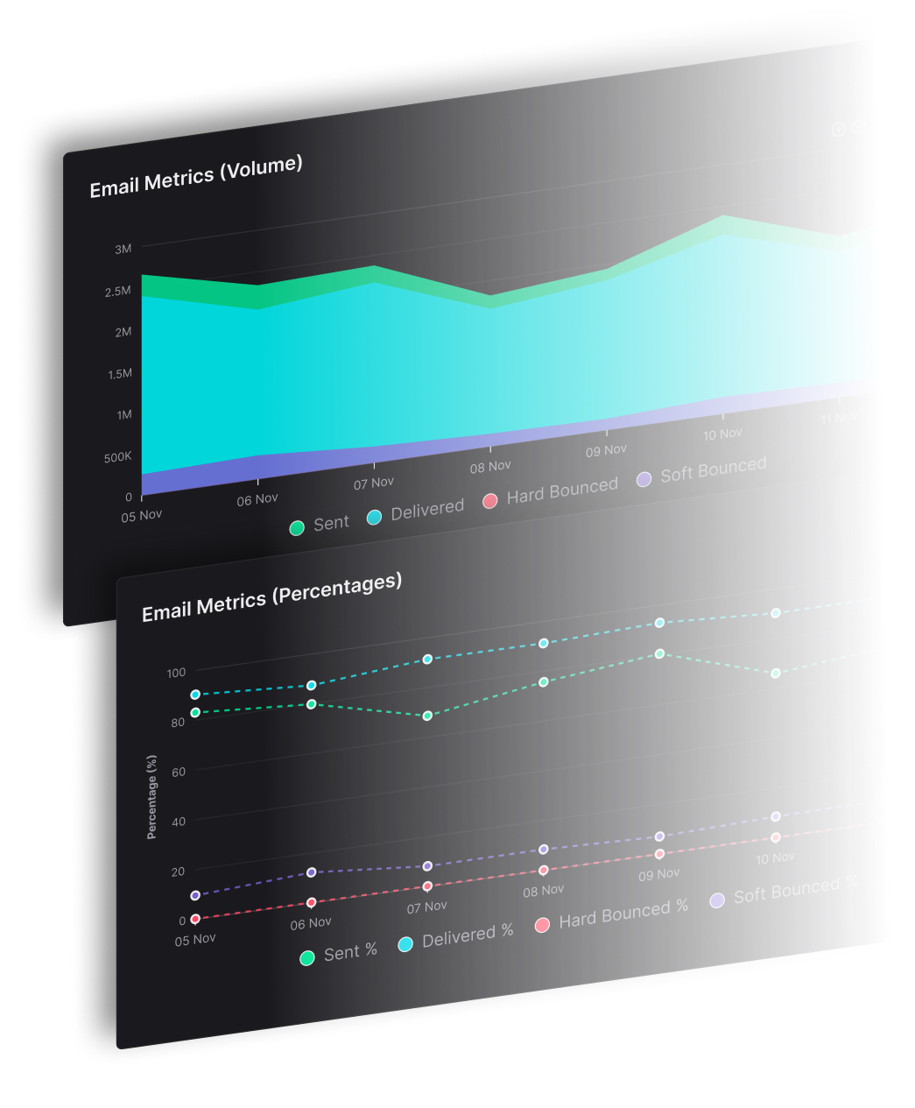Toggle the Sent % legend entry
The height and width of the screenshot is (1108, 915).
tap(307, 957)
